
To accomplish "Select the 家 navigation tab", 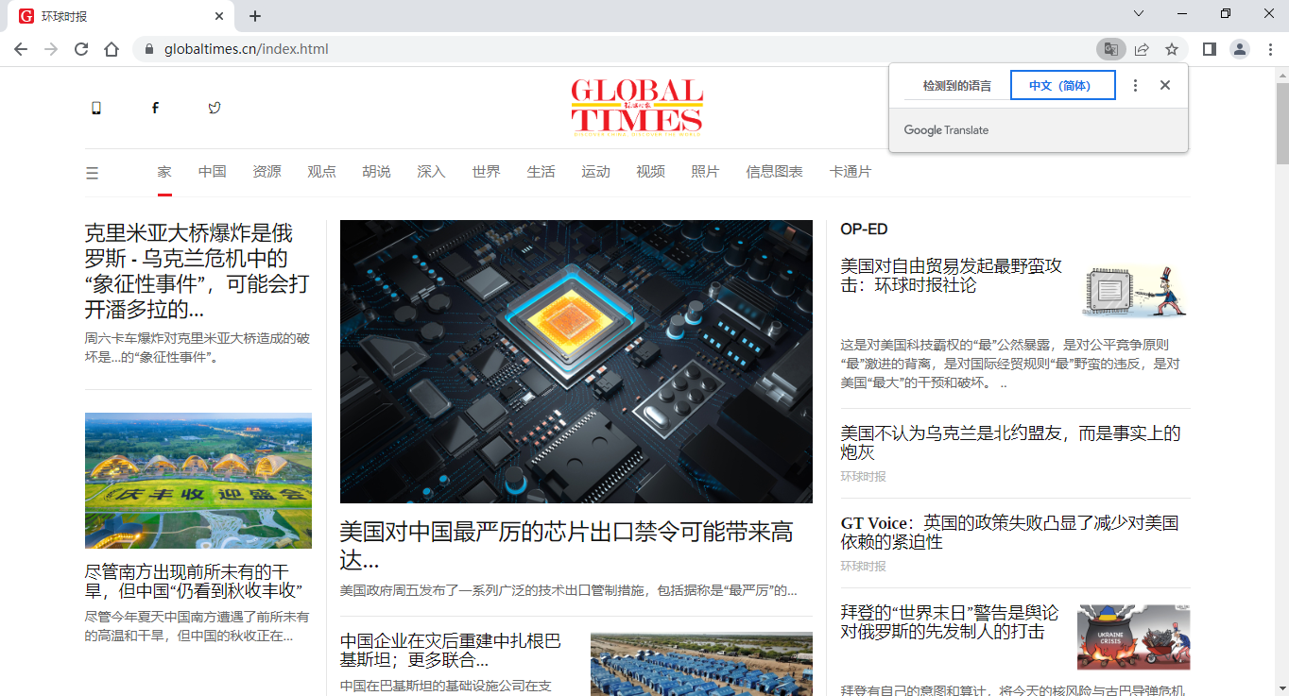I will point(164,172).
